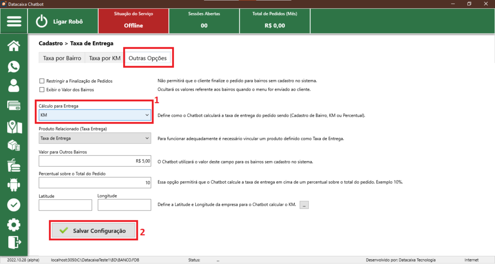Open the WhatsApp sidebar icon

pos(14,67)
